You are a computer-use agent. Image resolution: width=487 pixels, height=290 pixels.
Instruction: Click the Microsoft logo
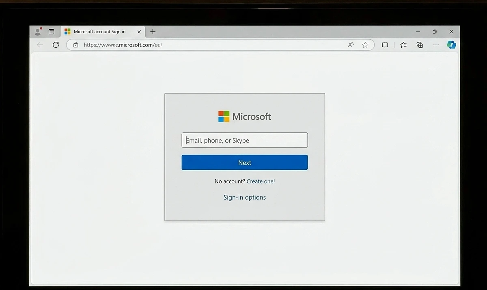(x=245, y=117)
